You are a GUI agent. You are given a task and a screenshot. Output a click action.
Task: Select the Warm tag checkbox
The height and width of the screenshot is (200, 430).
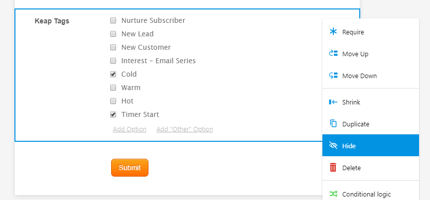(x=113, y=88)
